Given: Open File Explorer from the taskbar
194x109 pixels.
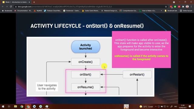Looking at the screenshot, I should [x=15, y=106].
